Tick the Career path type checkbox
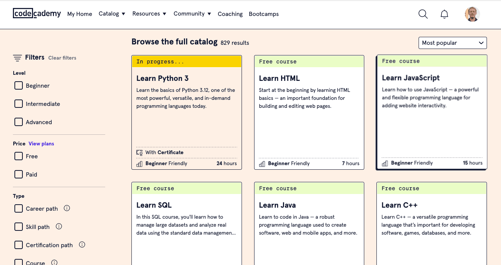Image resolution: width=501 pixels, height=265 pixels. pyautogui.click(x=19, y=208)
